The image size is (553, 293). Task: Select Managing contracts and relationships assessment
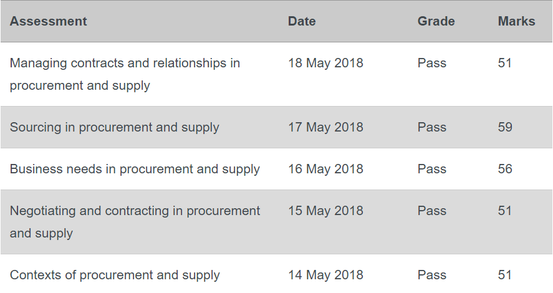125,74
